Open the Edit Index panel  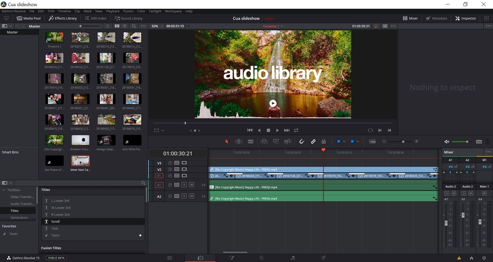[x=96, y=18]
